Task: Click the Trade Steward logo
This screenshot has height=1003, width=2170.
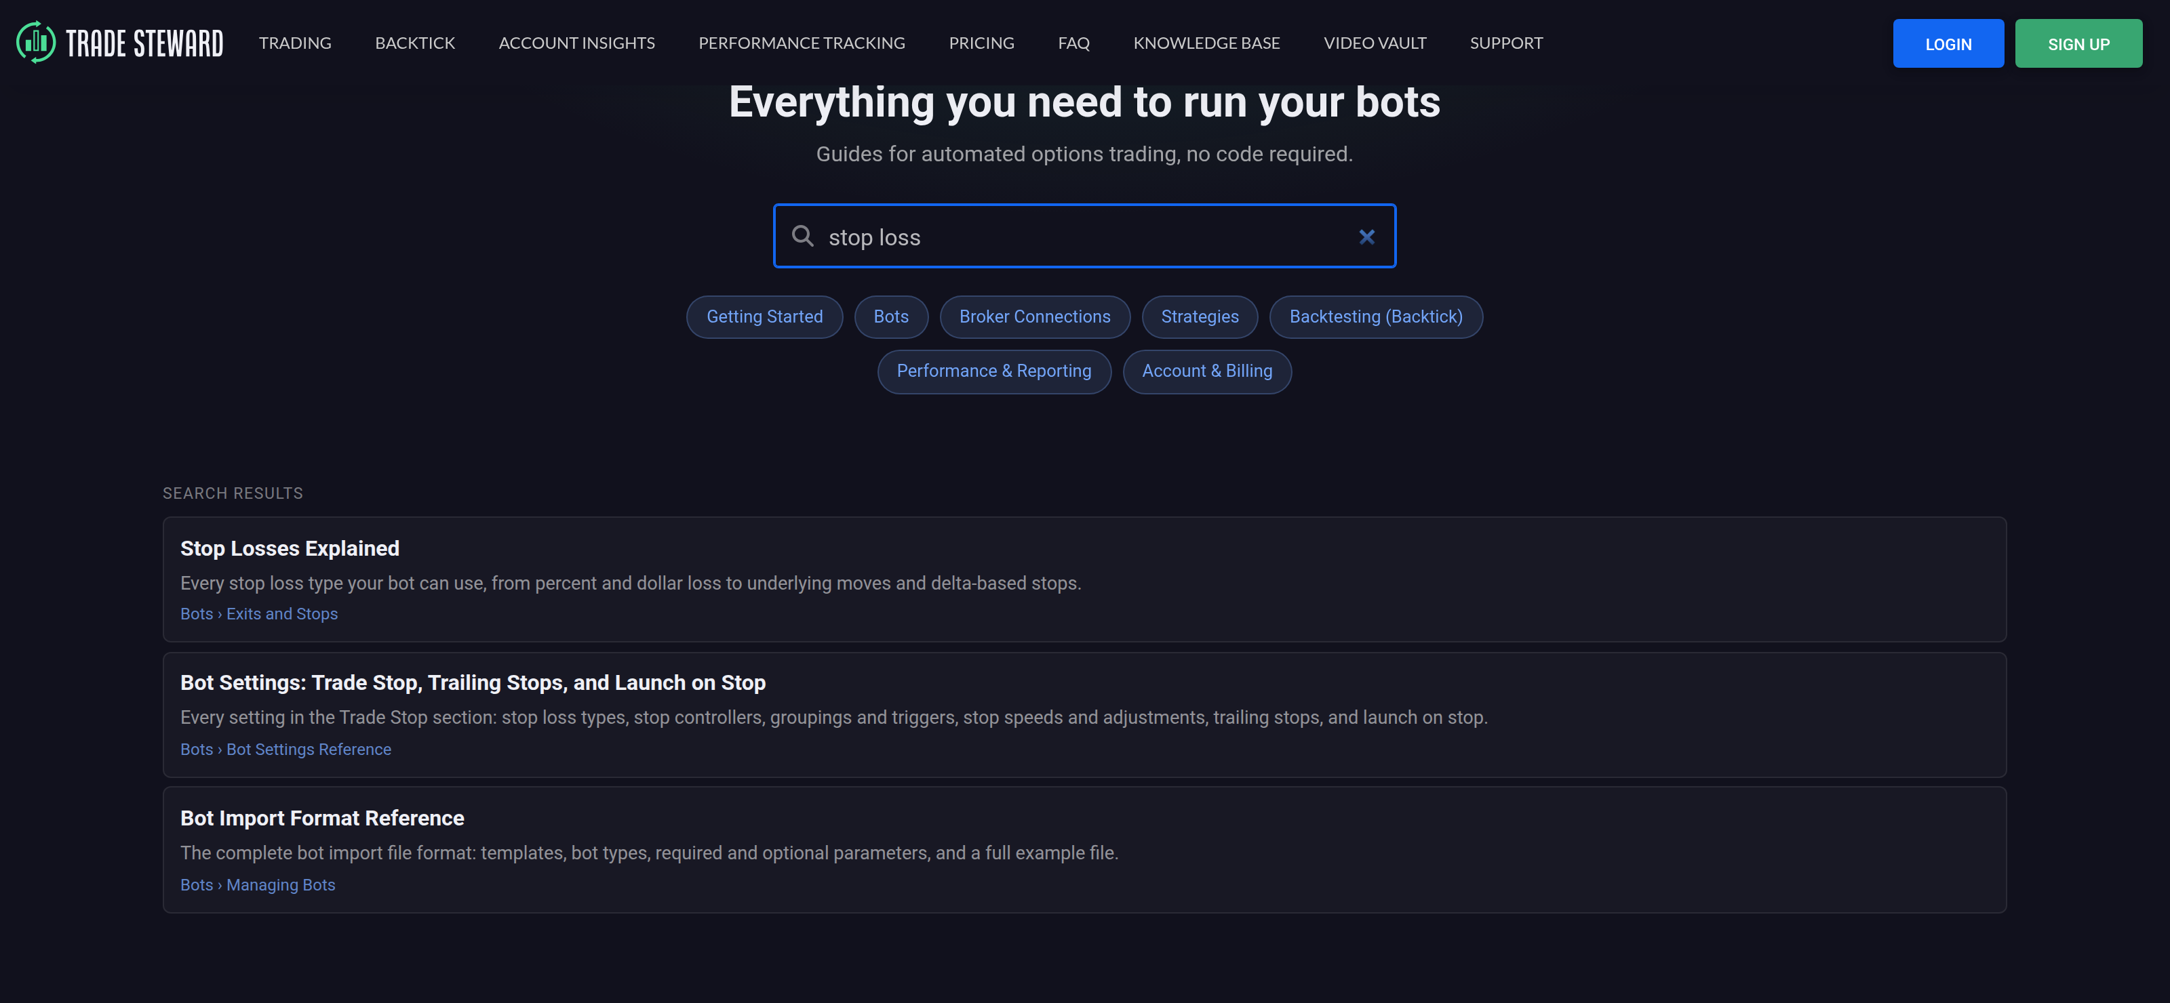Action: tap(119, 43)
